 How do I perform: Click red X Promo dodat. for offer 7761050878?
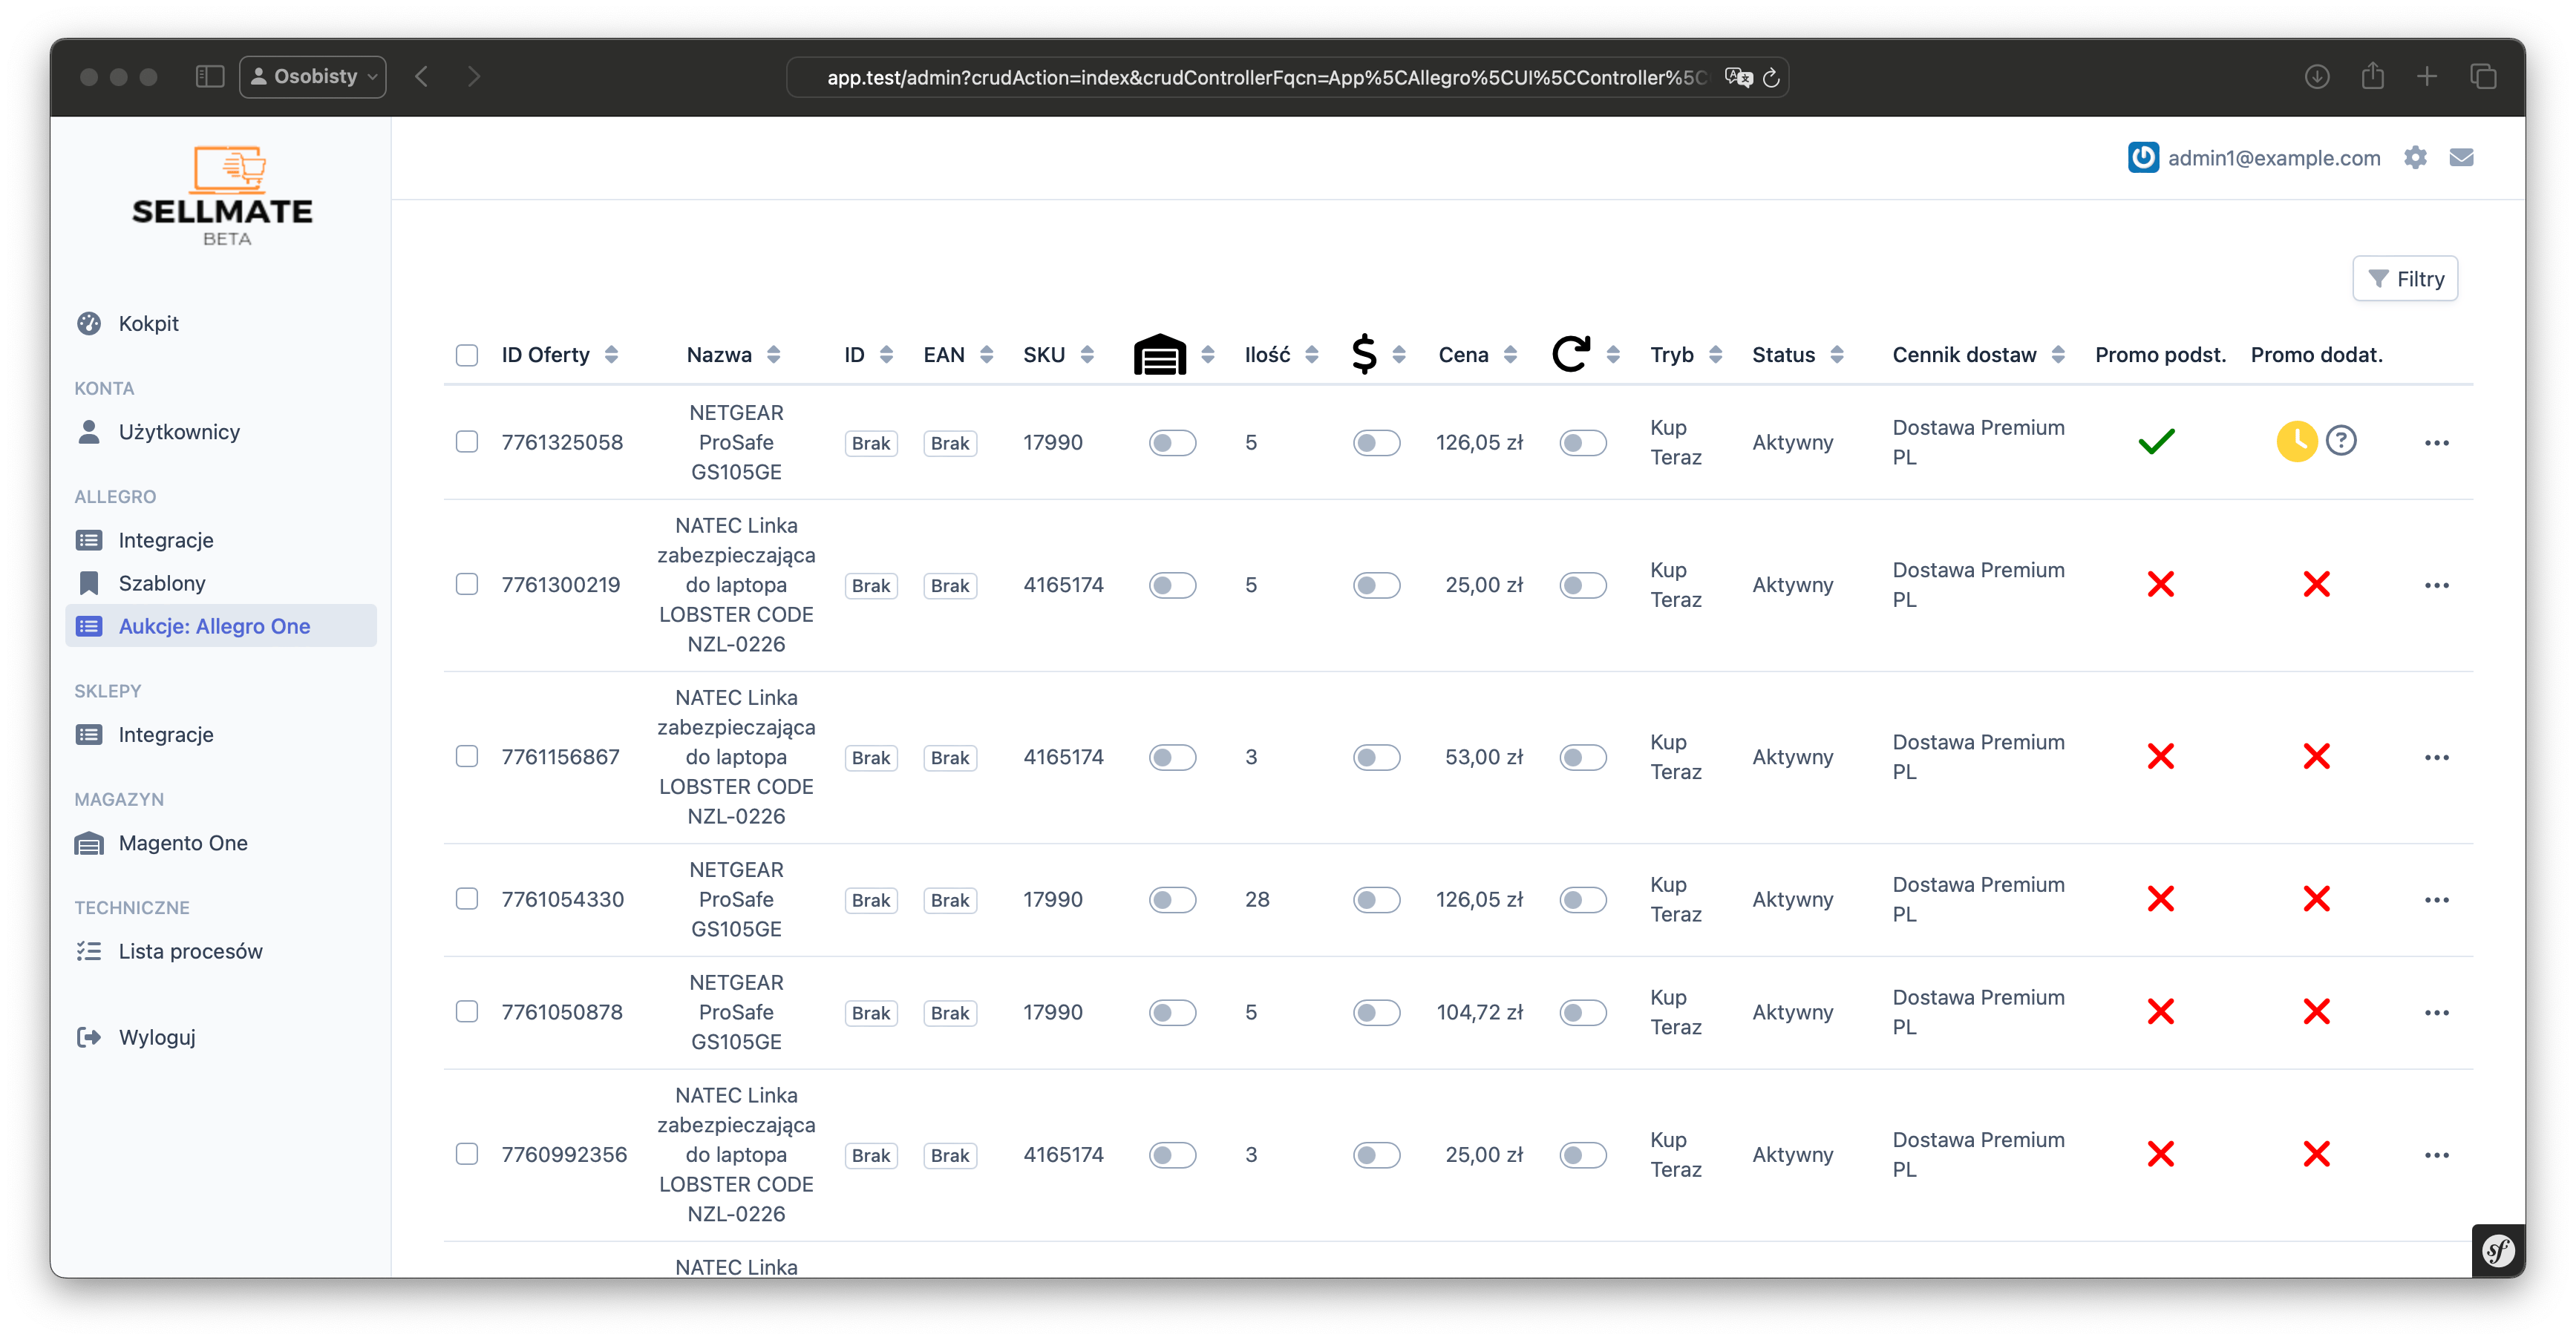[x=2316, y=1011]
